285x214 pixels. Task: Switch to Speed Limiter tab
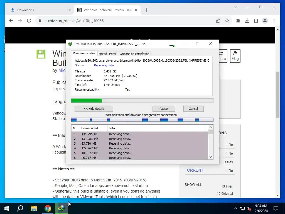tap(107, 54)
